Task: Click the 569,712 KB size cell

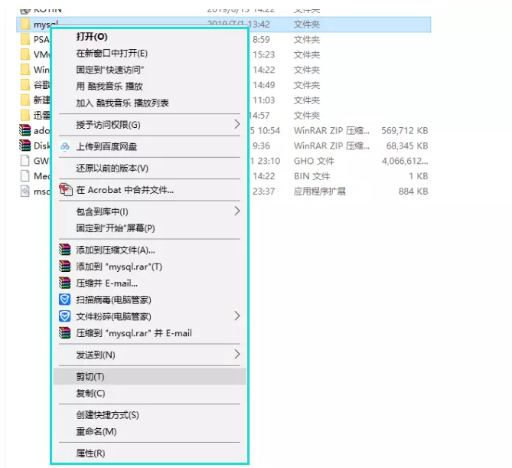Action: (x=405, y=131)
